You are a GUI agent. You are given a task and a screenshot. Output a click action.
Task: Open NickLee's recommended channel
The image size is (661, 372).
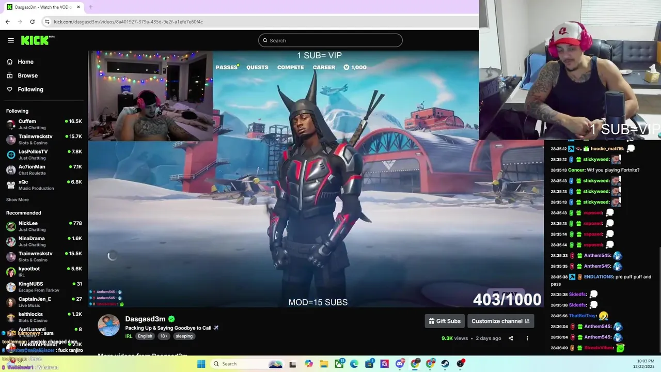click(44, 226)
